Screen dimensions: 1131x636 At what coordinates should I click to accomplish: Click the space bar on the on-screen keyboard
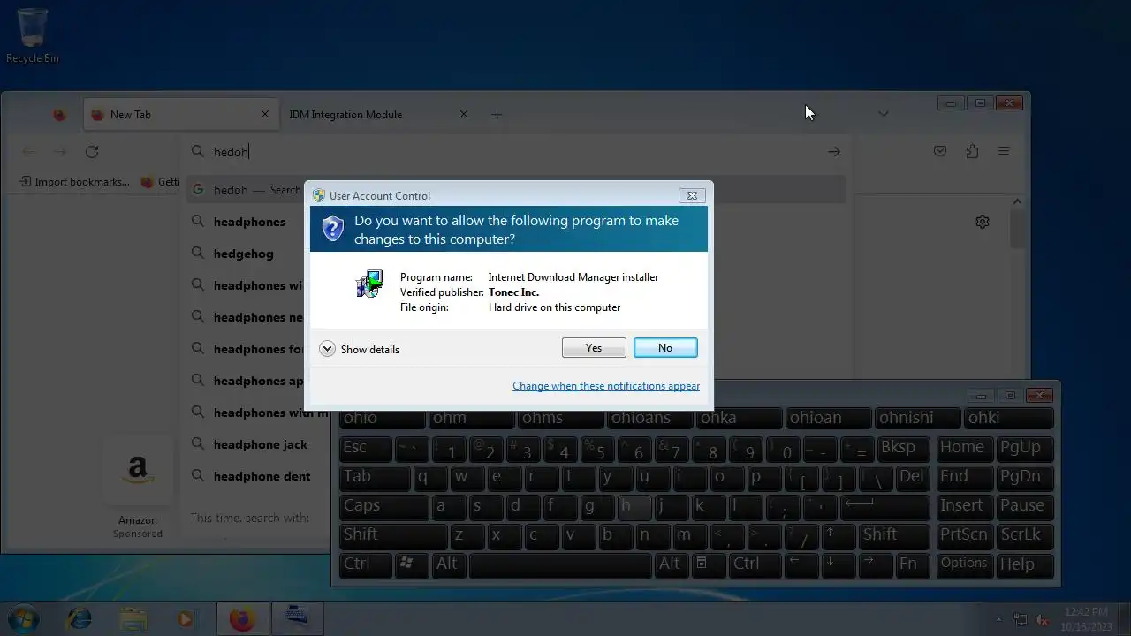(x=561, y=564)
